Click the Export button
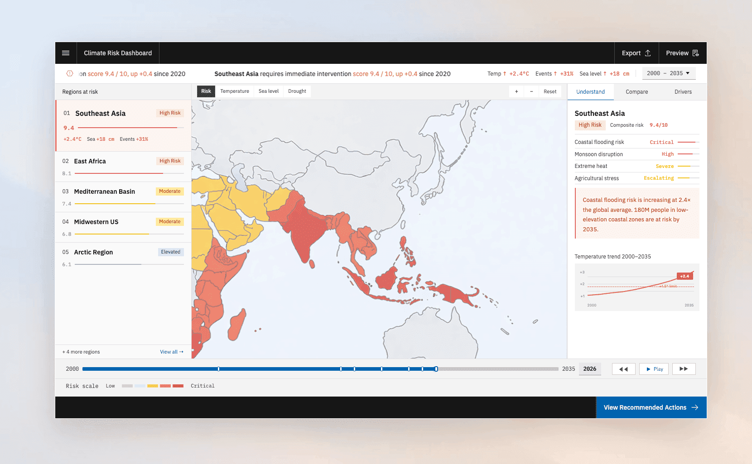The width and height of the screenshot is (752, 464). coord(636,53)
